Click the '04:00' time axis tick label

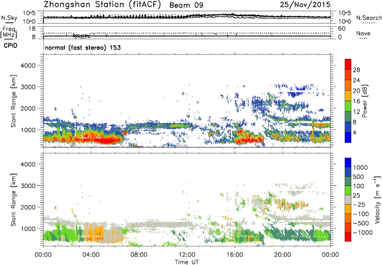[91, 255]
